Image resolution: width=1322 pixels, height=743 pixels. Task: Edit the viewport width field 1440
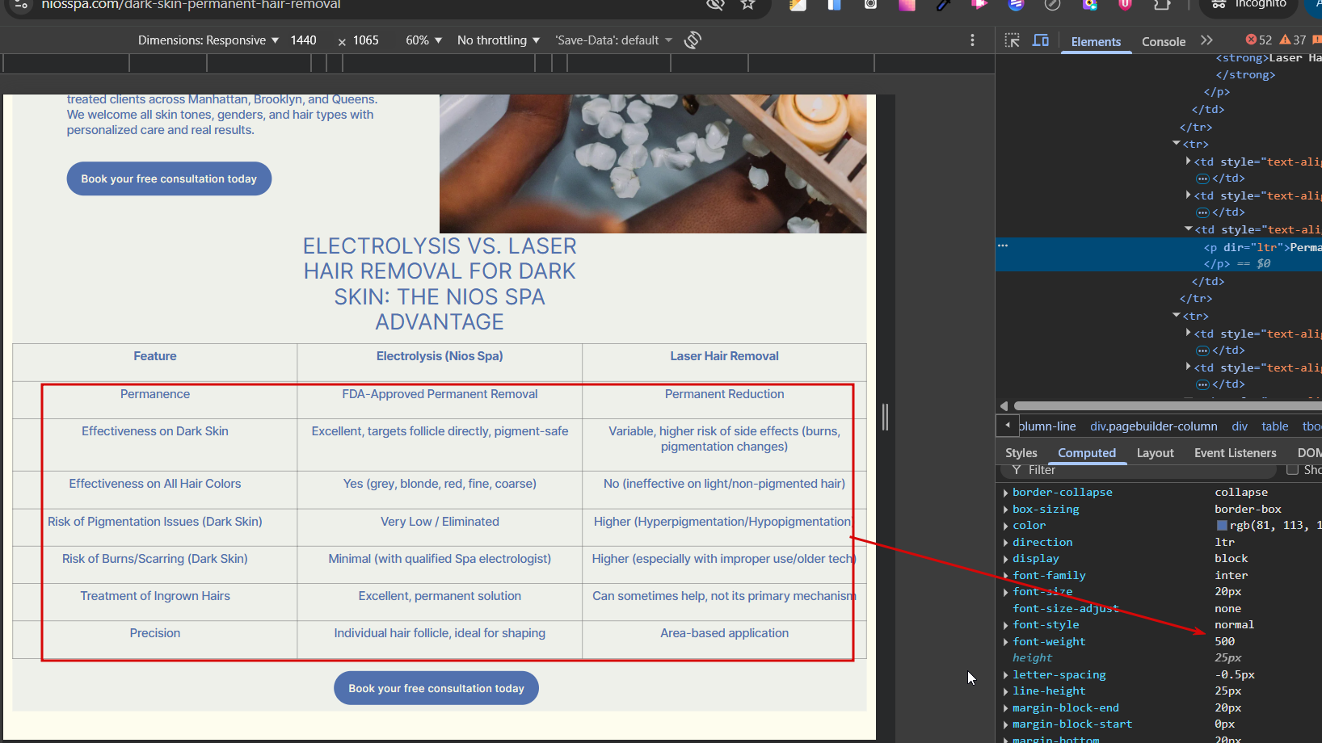304,40
